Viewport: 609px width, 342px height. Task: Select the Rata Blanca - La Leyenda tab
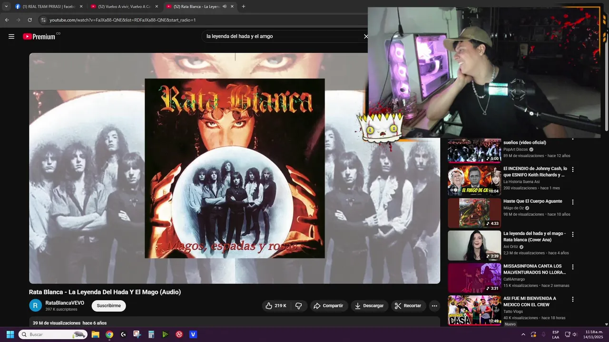(196, 7)
